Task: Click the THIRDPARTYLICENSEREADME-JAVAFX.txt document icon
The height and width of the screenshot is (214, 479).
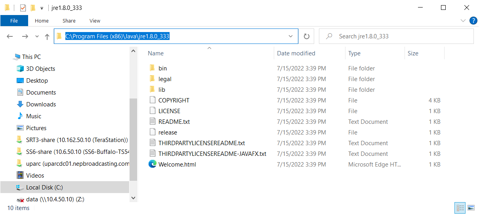Action: [153, 153]
